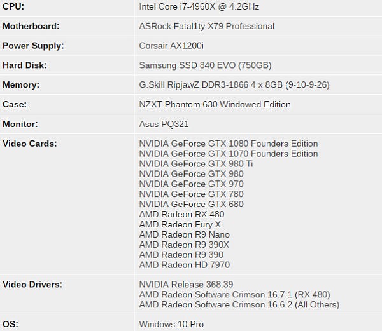Click the Asus PQ321 monitor value
The height and width of the screenshot is (331, 382).
(164, 124)
